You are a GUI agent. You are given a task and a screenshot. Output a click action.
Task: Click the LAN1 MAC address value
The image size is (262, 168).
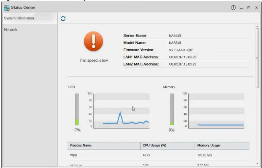(x=183, y=57)
